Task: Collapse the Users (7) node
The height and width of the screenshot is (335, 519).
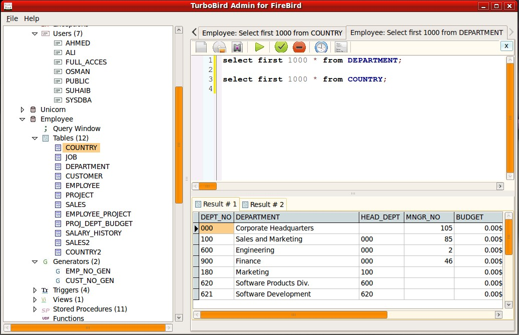Action: [35, 33]
